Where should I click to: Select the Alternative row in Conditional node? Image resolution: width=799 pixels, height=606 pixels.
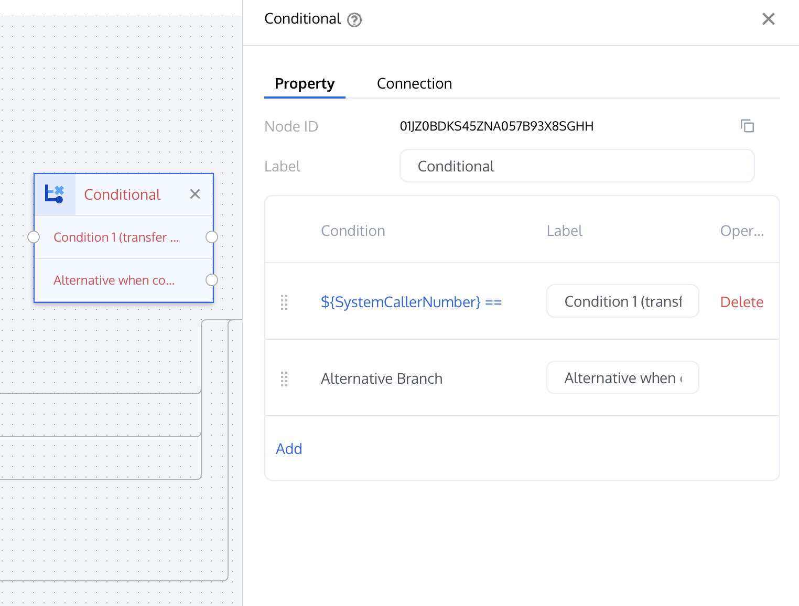point(114,280)
